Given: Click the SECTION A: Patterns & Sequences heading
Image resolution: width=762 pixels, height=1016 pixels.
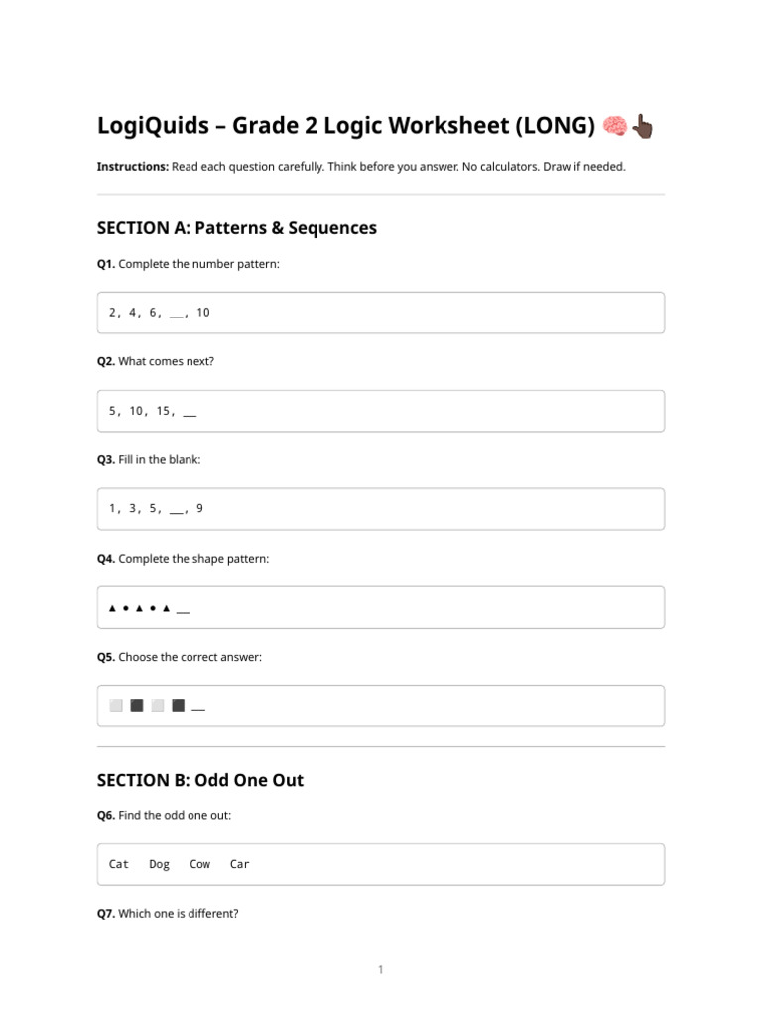Looking at the screenshot, I should 236,228.
